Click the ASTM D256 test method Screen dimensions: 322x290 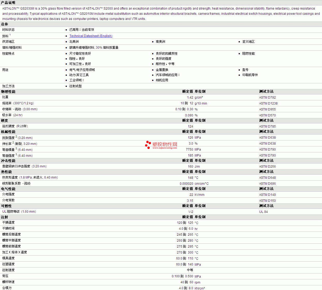point(267,167)
